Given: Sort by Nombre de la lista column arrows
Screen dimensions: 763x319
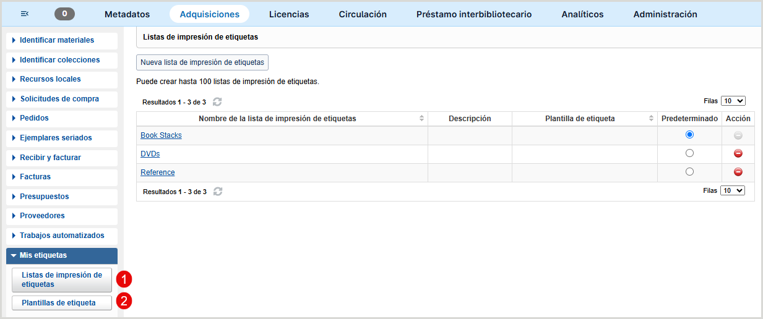Looking at the screenshot, I should (421, 119).
